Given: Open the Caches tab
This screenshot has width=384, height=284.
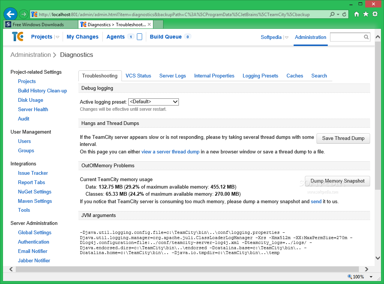Looking at the screenshot, I should click(295, 76).
